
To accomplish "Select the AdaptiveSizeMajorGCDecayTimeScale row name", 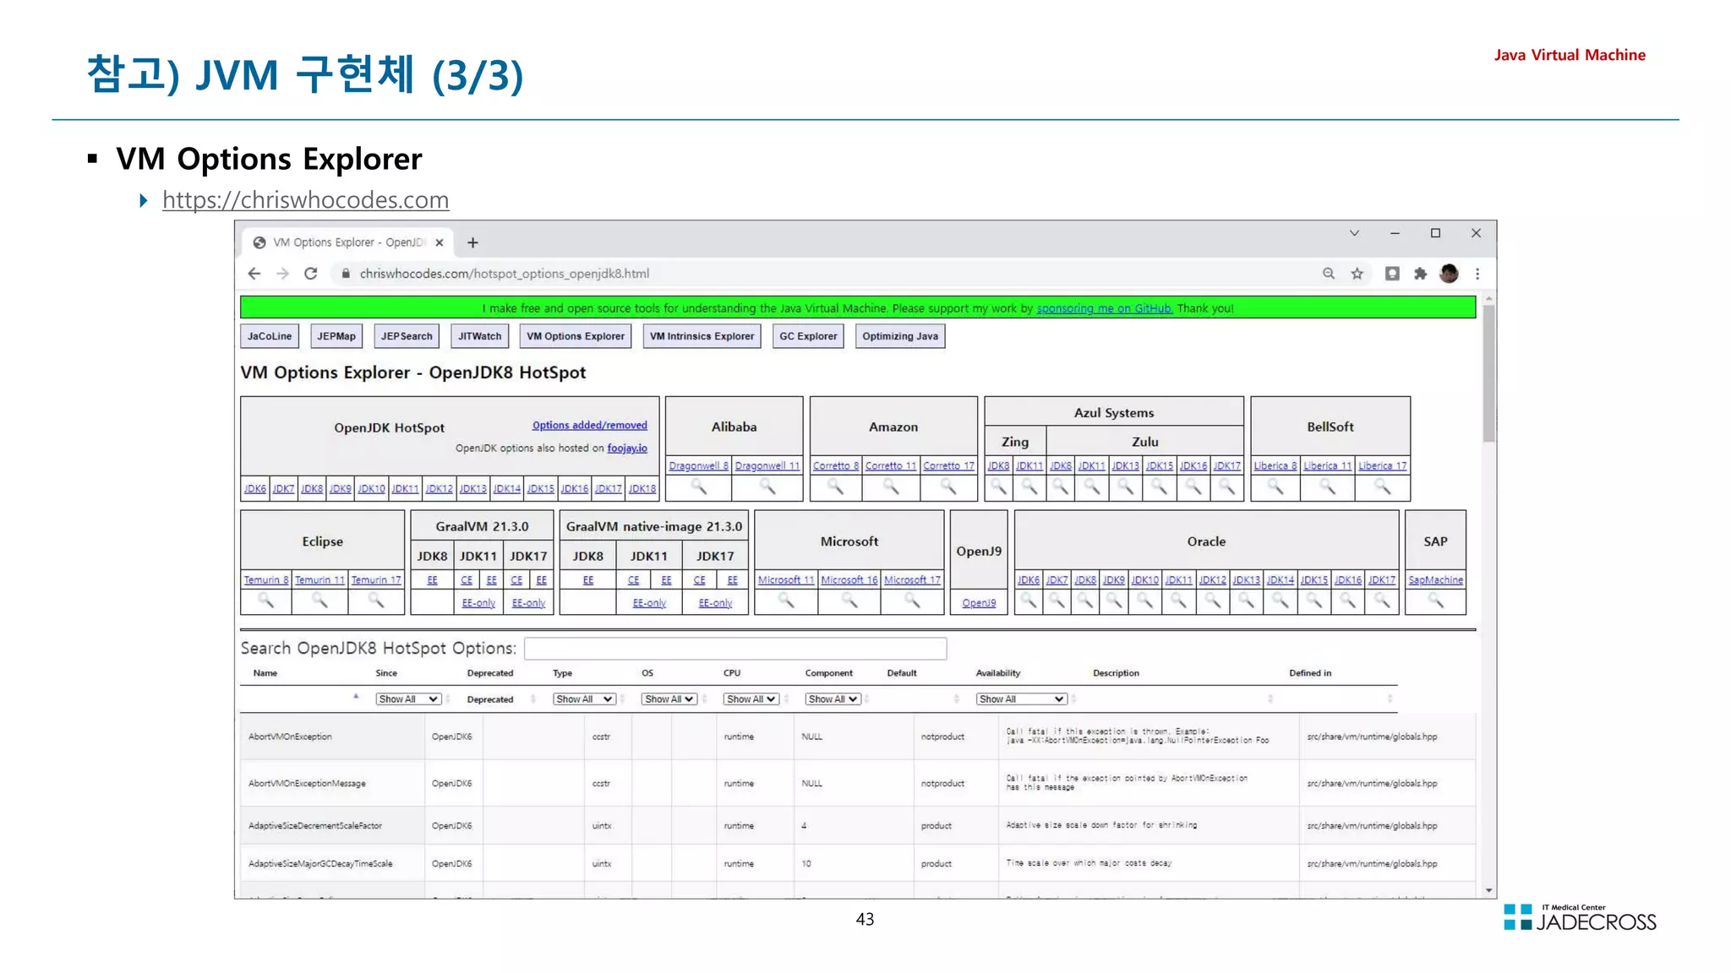I will 320,864.
